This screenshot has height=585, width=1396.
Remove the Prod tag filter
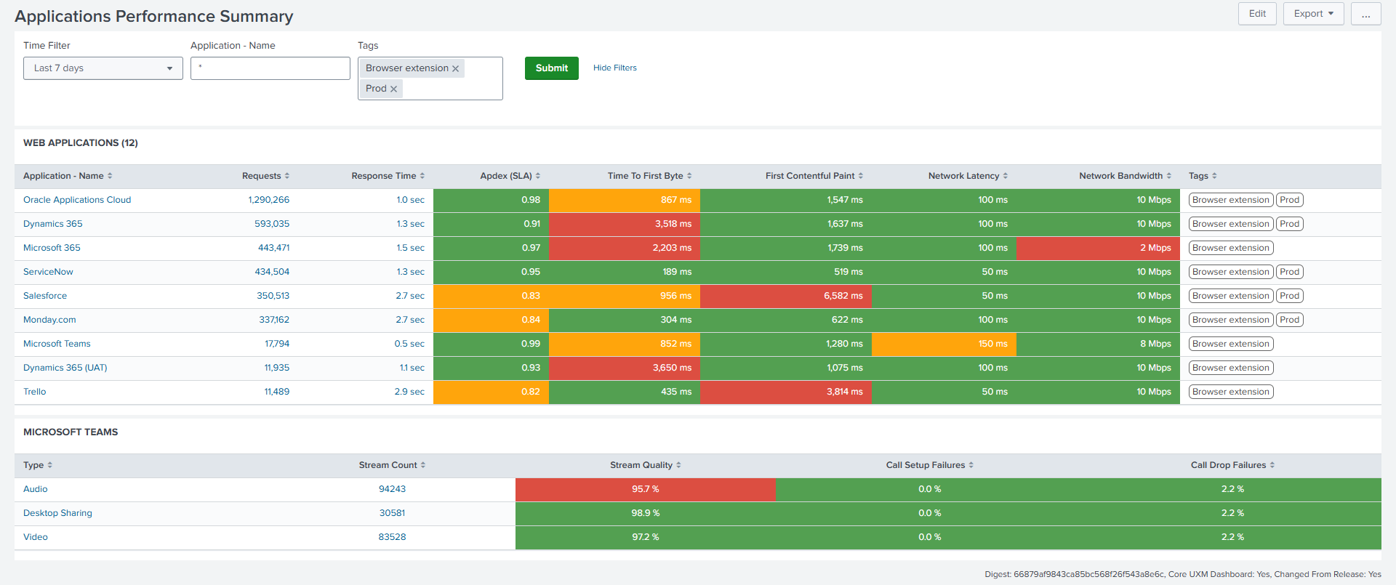coord(393,89)
